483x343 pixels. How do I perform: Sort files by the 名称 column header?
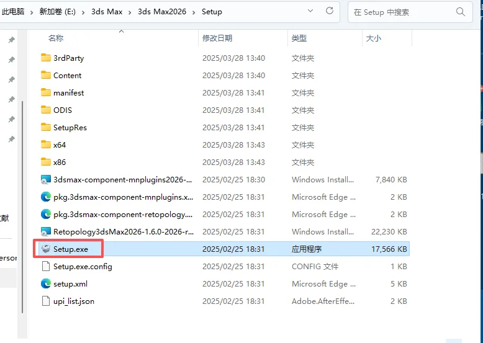click(56, 38)
